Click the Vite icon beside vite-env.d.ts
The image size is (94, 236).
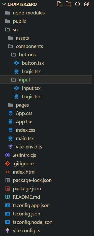tap(11, 147)
